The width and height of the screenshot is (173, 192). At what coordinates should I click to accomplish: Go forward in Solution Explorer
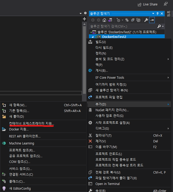(98, 20)
